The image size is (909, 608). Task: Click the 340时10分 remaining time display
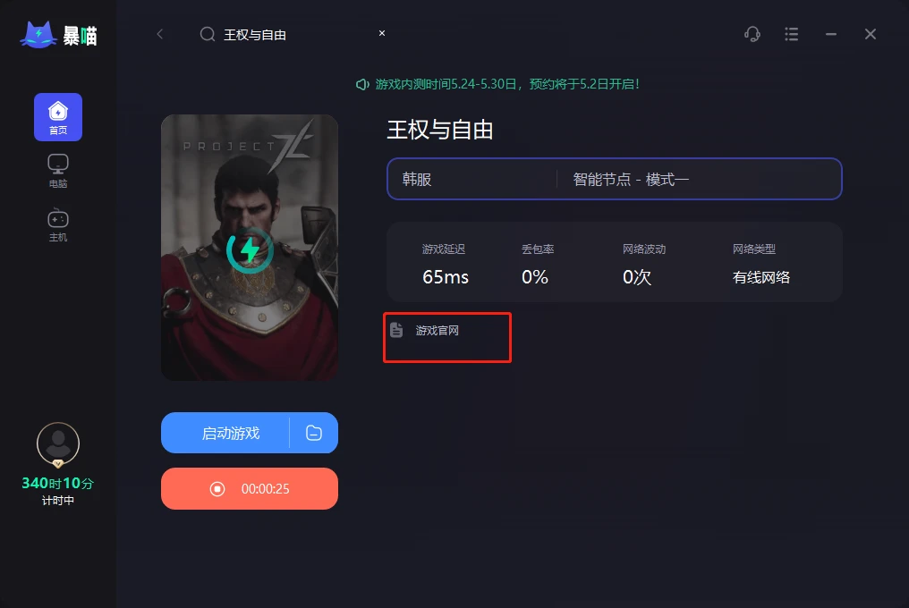tap(57, 483)
